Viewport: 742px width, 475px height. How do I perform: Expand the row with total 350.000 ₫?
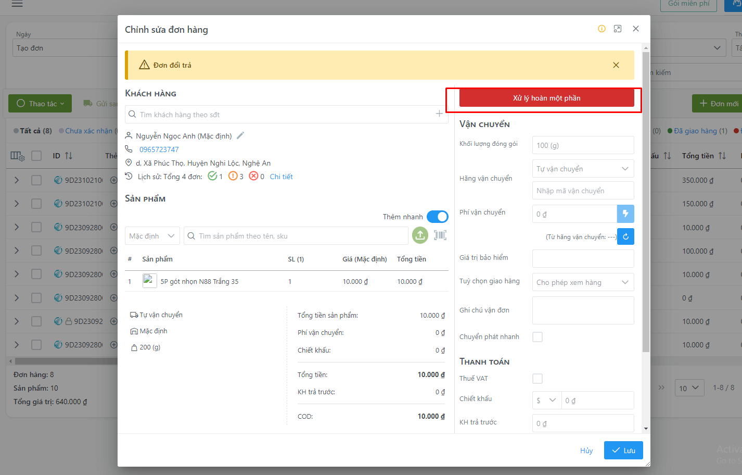pyautogui.click(x=17, y=180)
